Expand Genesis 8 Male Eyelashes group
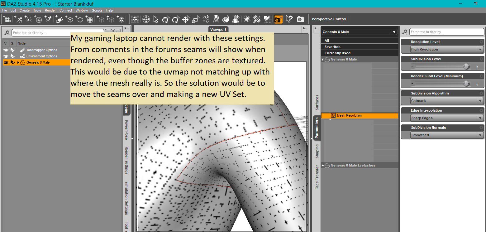Screen dimensions: 486x232 [x=323, y=165]
